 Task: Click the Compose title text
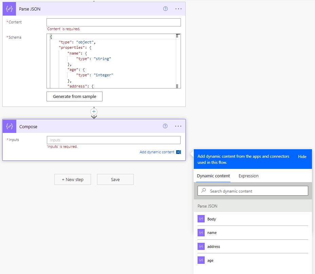(28, 127)
